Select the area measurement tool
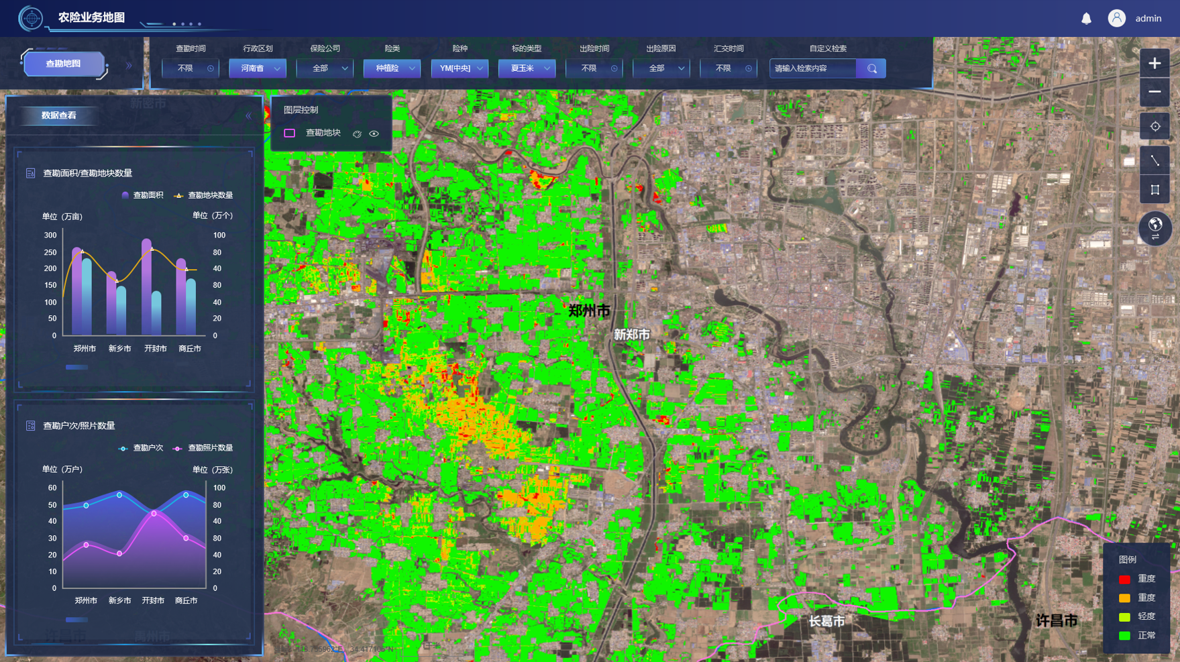This screenshot has width=1180, height=662. pyautogui.click(x=1154, y=190)
